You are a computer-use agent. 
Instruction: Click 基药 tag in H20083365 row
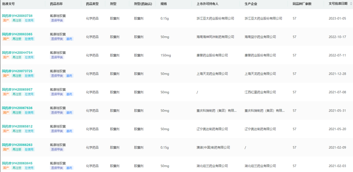click(69, 39)
